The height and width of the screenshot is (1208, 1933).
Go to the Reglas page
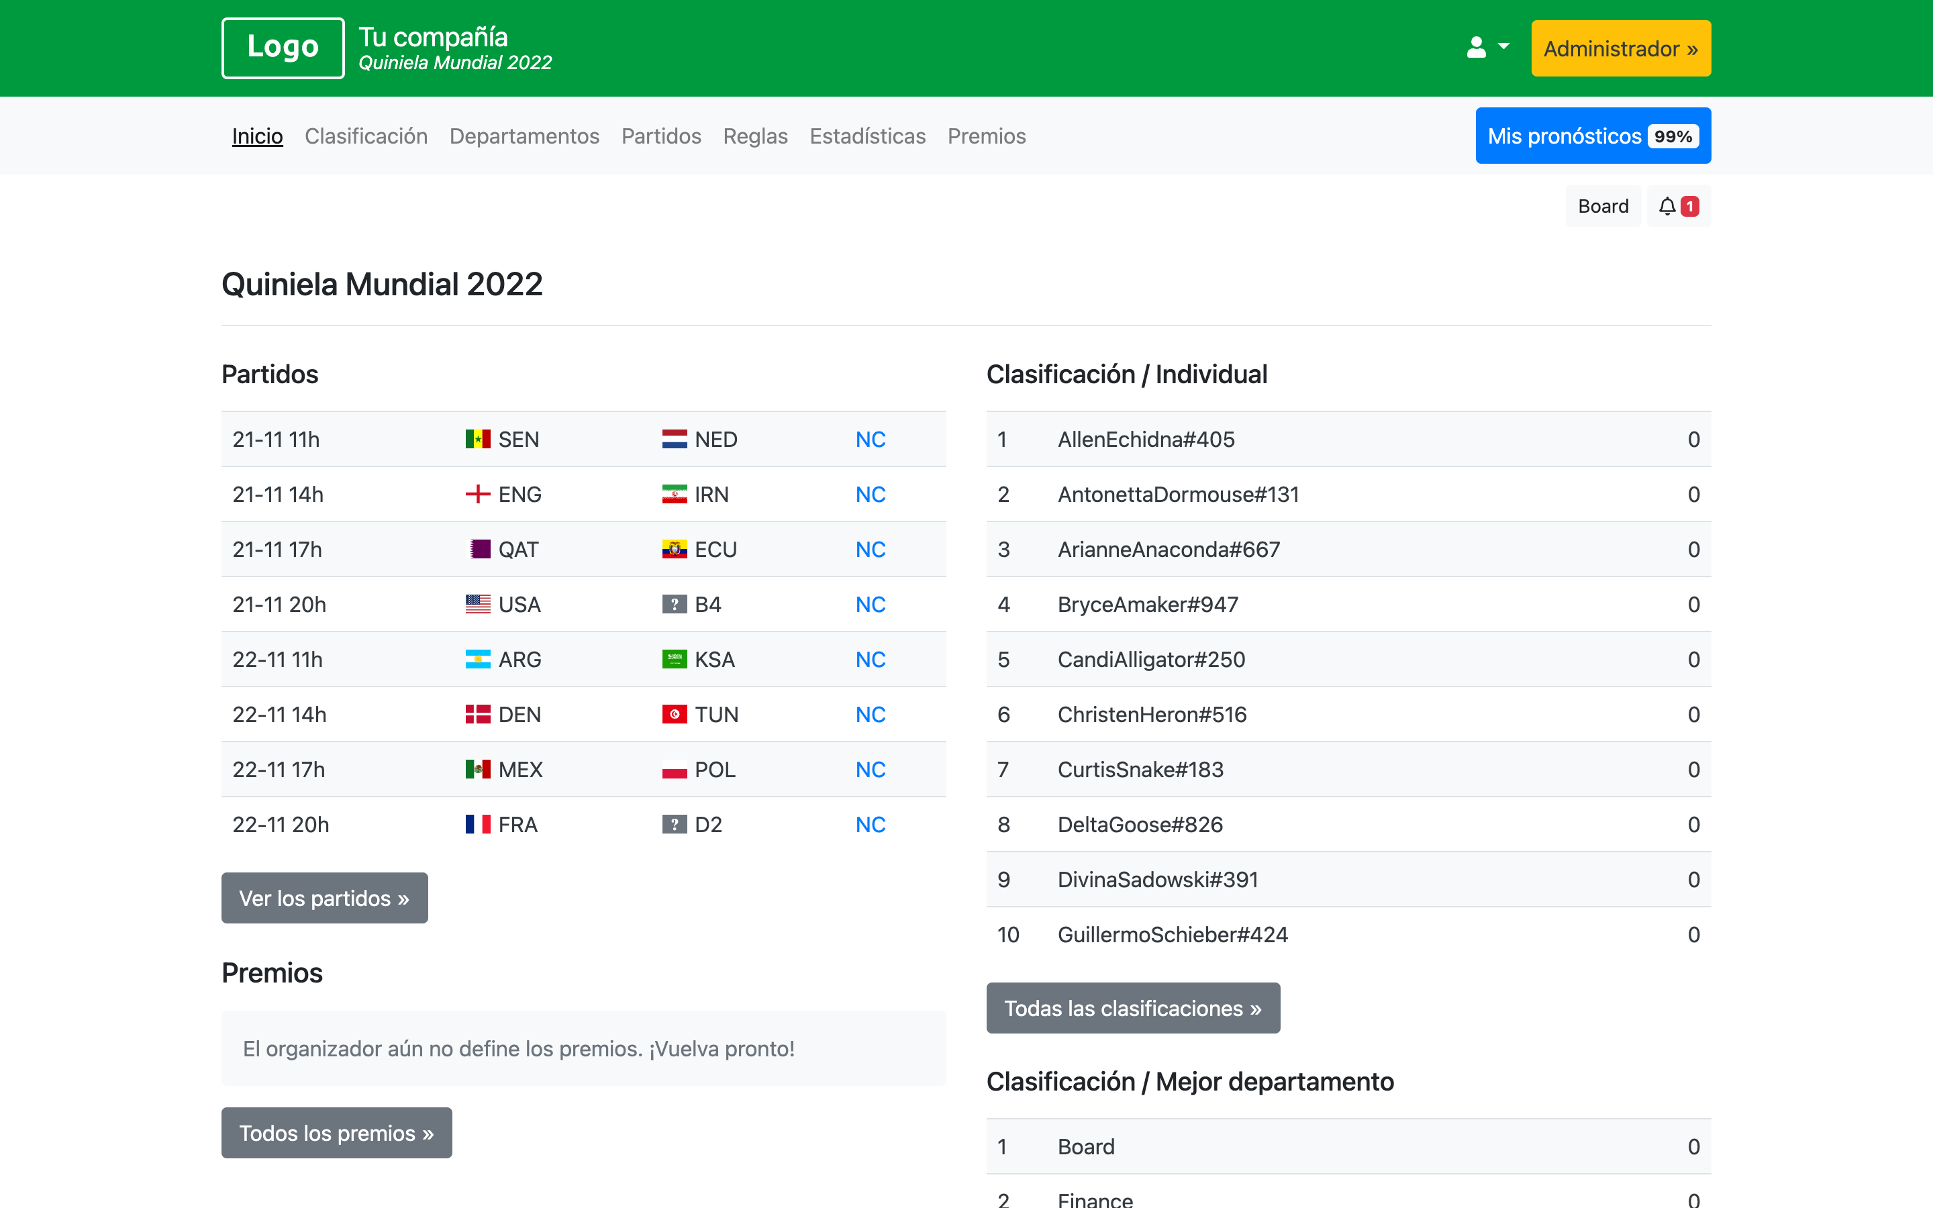[x=755, y=136]
